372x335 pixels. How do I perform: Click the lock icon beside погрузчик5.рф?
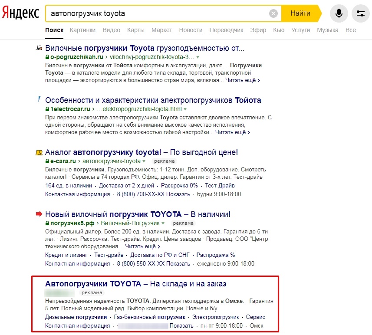coord(47,223)
